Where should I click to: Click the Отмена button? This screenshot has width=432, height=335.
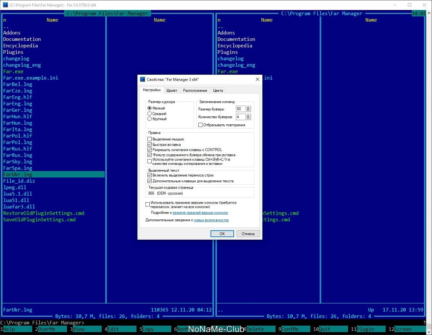pos(248,234)
